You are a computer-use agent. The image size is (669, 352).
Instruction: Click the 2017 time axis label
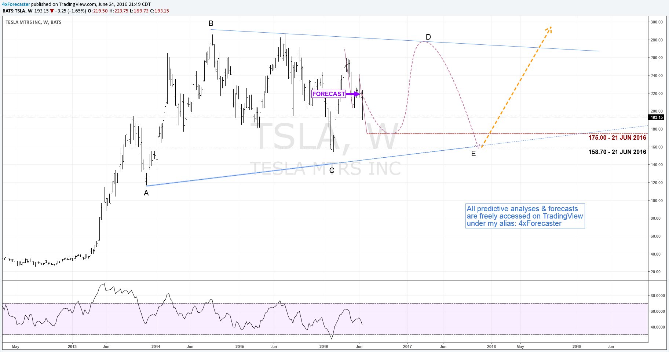point(407,346)
